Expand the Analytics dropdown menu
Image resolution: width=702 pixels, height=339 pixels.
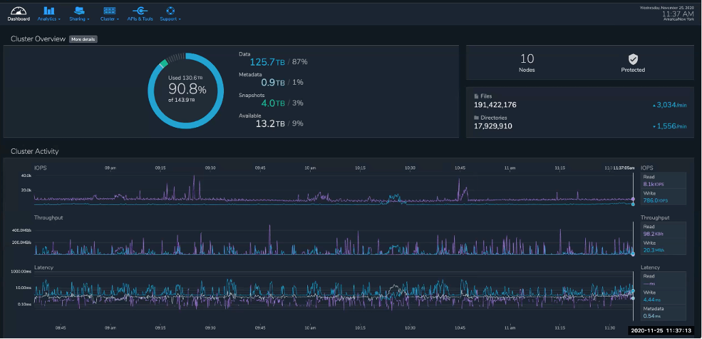50,19
